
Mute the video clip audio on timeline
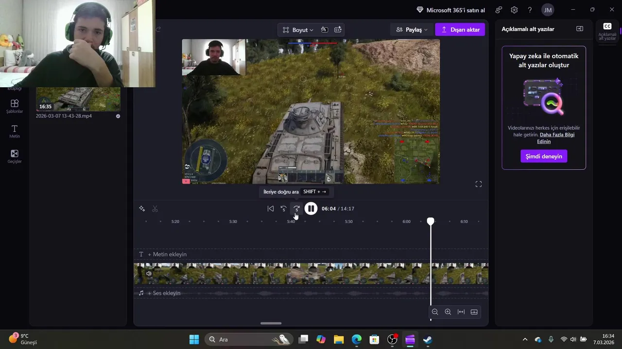(x=149, y=273)
